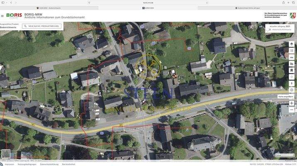Open the folder icon in map toolbar
The height and width of the screenshot is (166, 297).
[x=292, y=63]
